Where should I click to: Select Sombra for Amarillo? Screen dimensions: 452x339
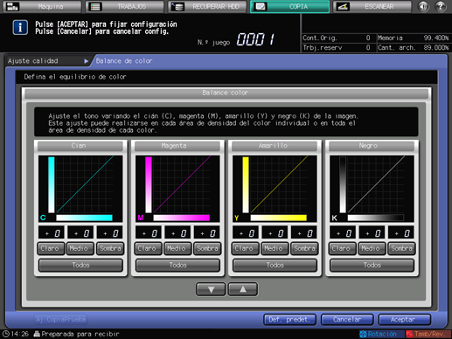304,248
